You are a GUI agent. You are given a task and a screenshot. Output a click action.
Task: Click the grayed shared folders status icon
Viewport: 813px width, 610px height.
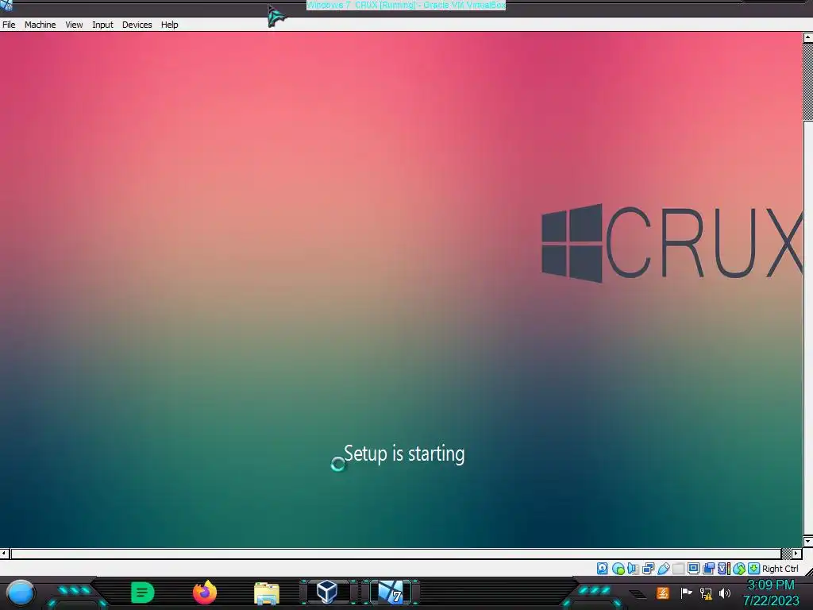pyautogui.click(x=678, y=569)
